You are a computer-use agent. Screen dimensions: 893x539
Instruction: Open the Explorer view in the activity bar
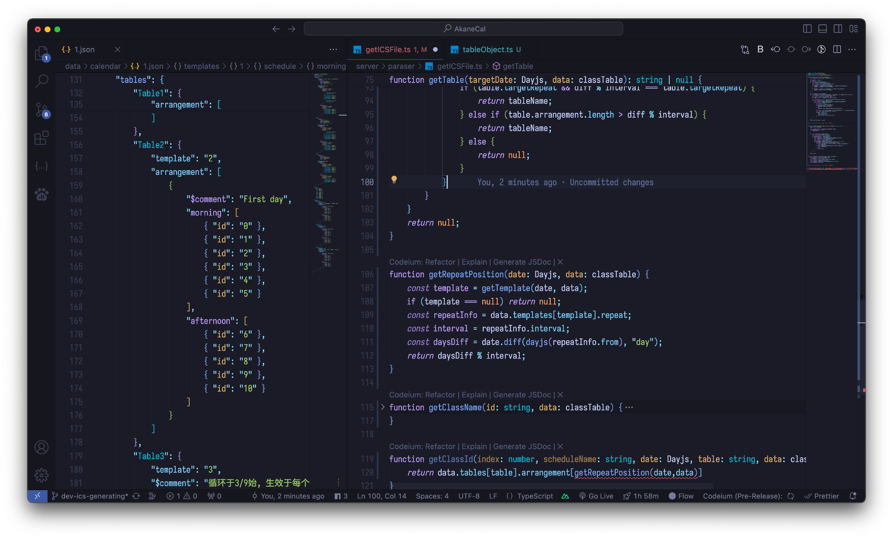[42, 54]
